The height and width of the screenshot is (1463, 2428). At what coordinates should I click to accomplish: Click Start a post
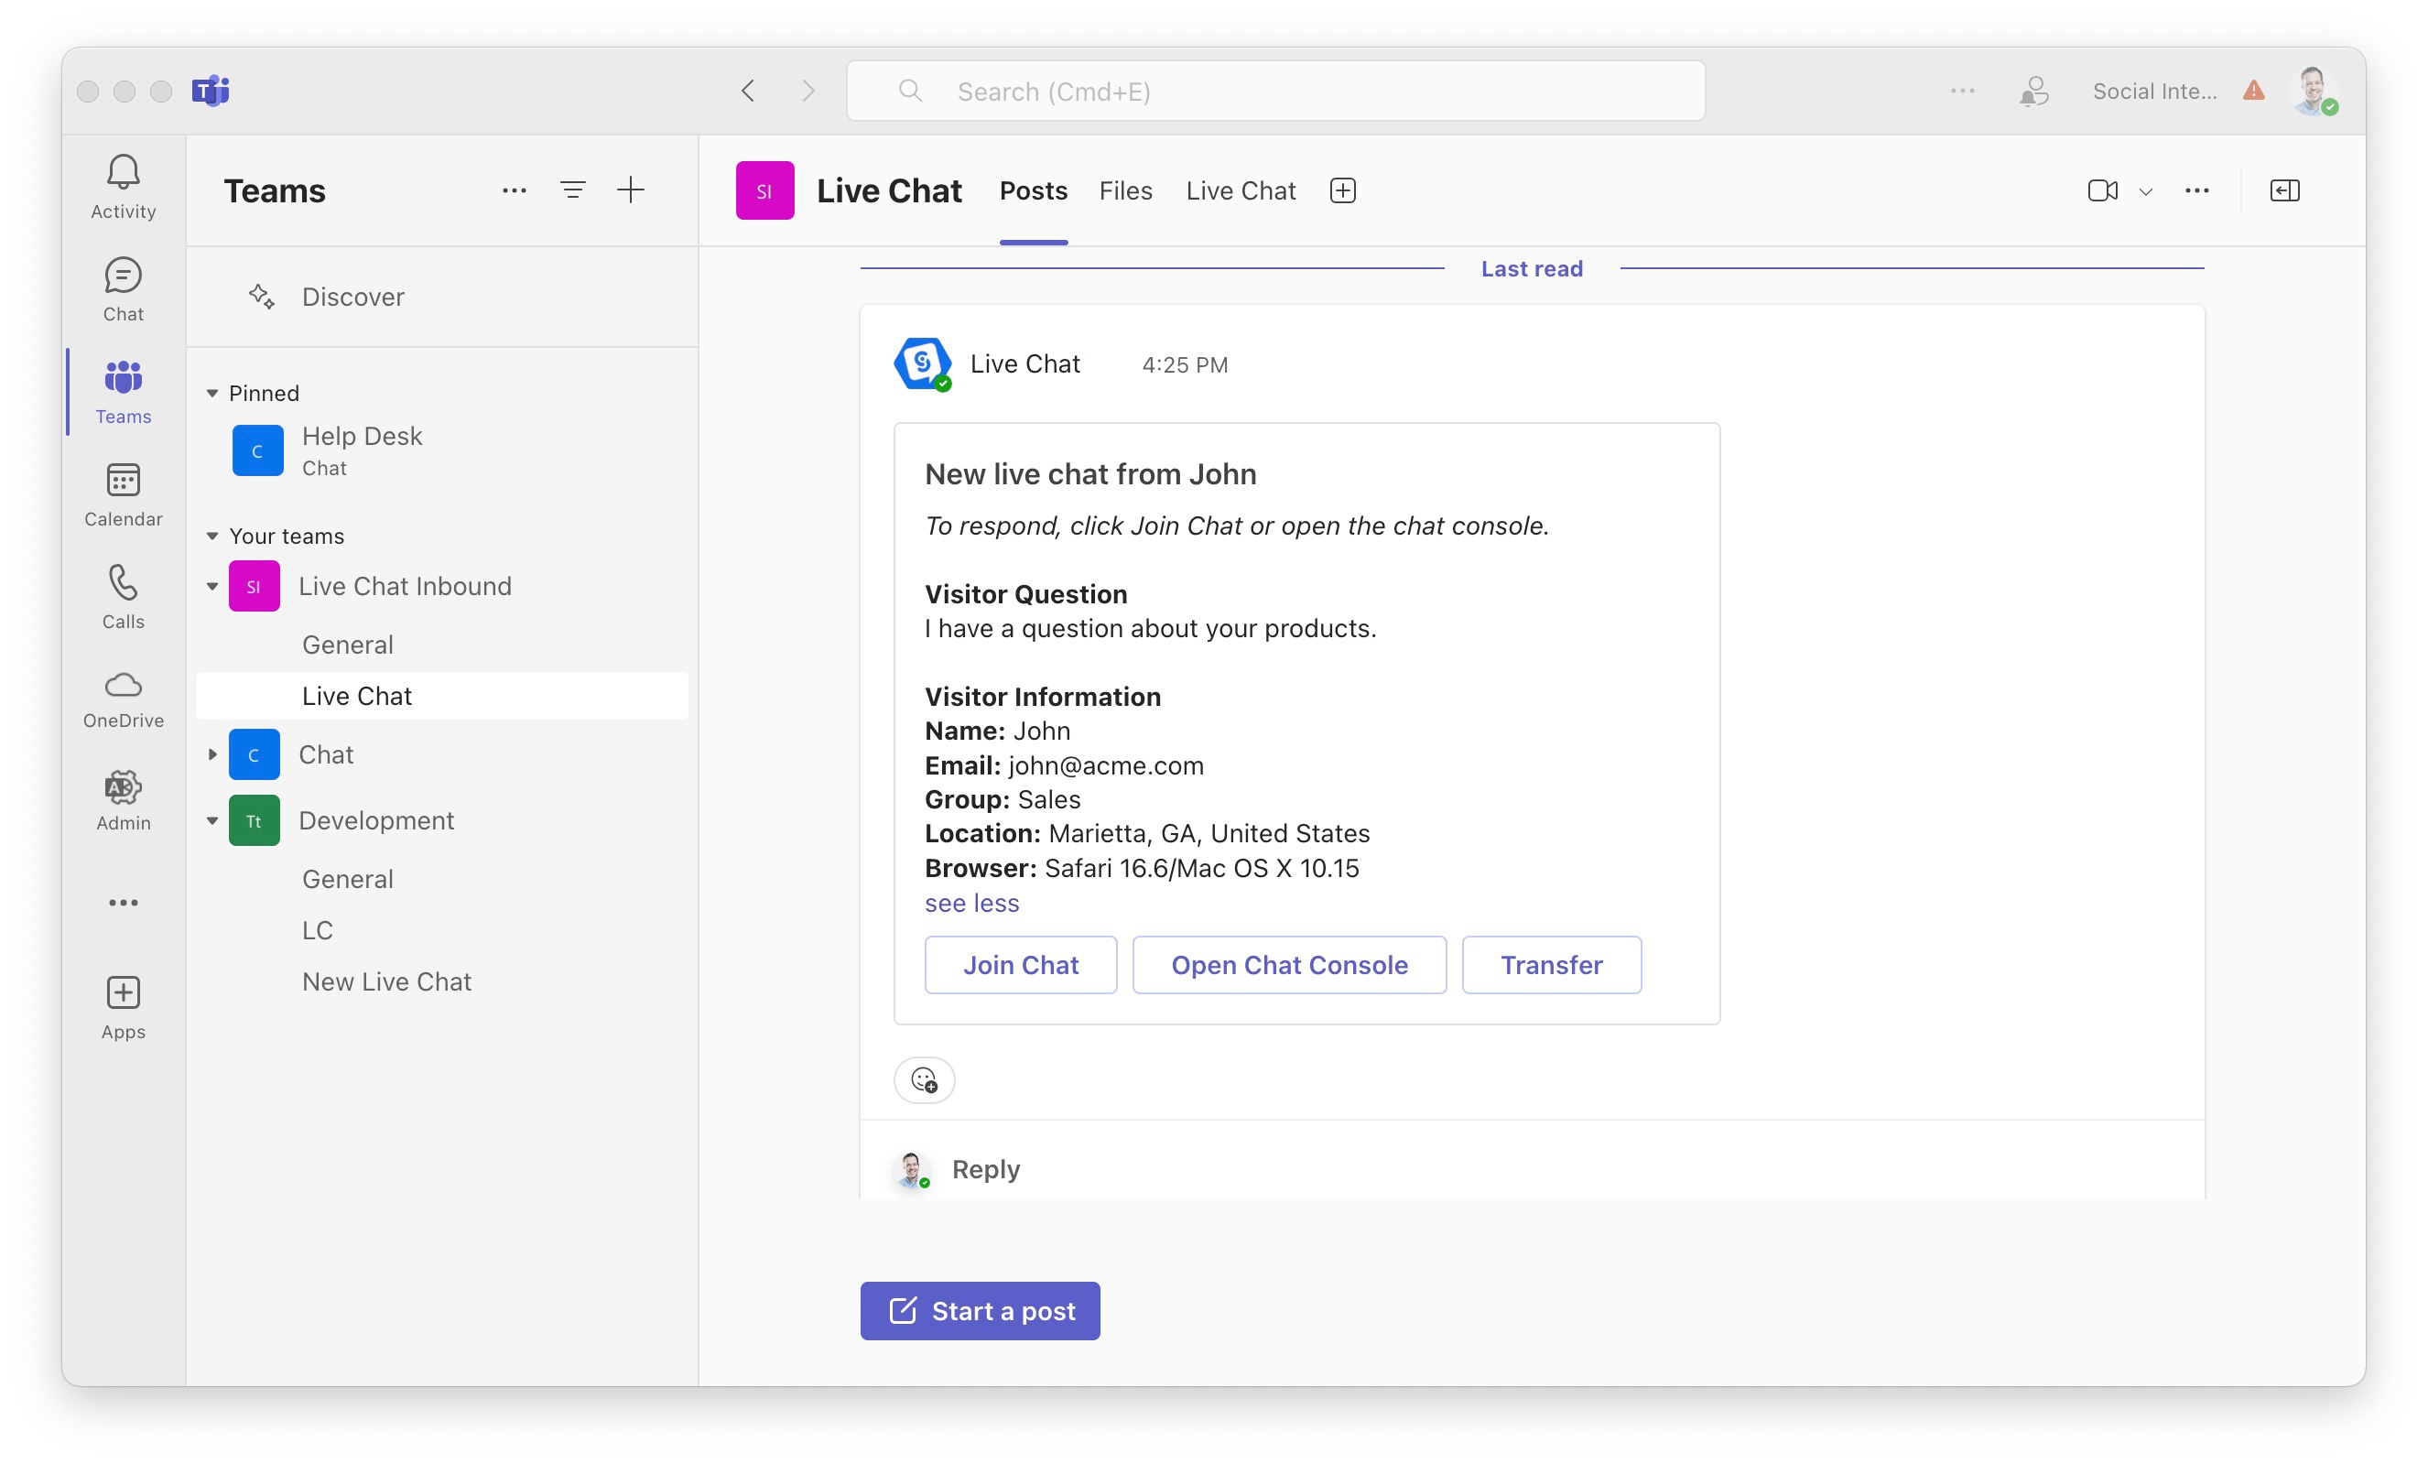pos(980,1310)
